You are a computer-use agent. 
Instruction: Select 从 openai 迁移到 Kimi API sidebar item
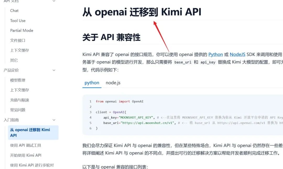point(33,133)
